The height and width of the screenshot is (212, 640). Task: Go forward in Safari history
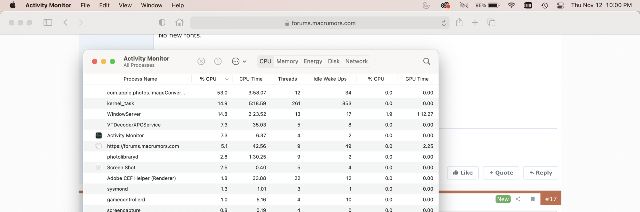pos(81,22)
